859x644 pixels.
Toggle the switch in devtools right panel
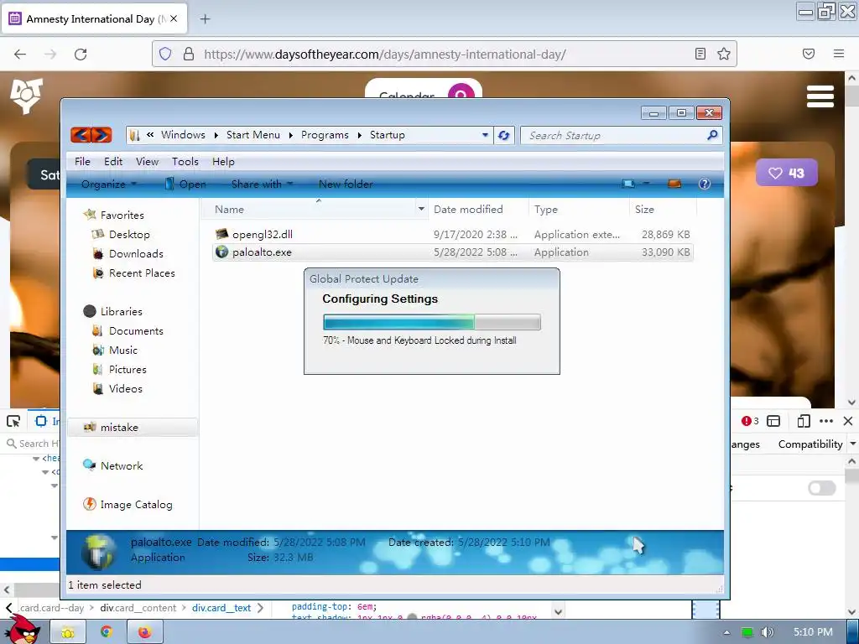[822, 488]
